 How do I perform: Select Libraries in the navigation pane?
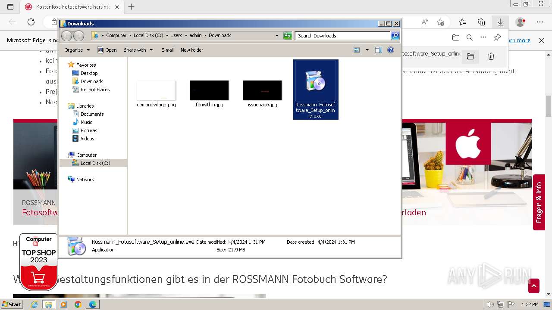85,106
